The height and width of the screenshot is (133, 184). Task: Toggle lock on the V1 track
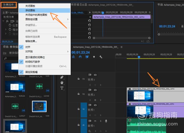(x=78, y=109)
